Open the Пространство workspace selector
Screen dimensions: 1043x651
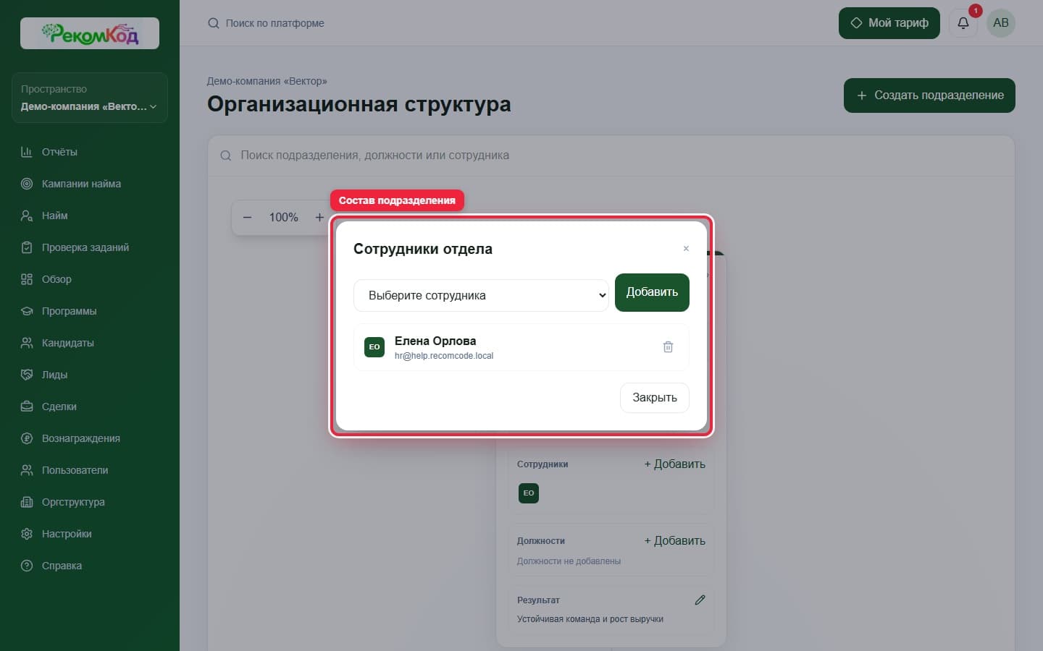[x=90, y=98]
